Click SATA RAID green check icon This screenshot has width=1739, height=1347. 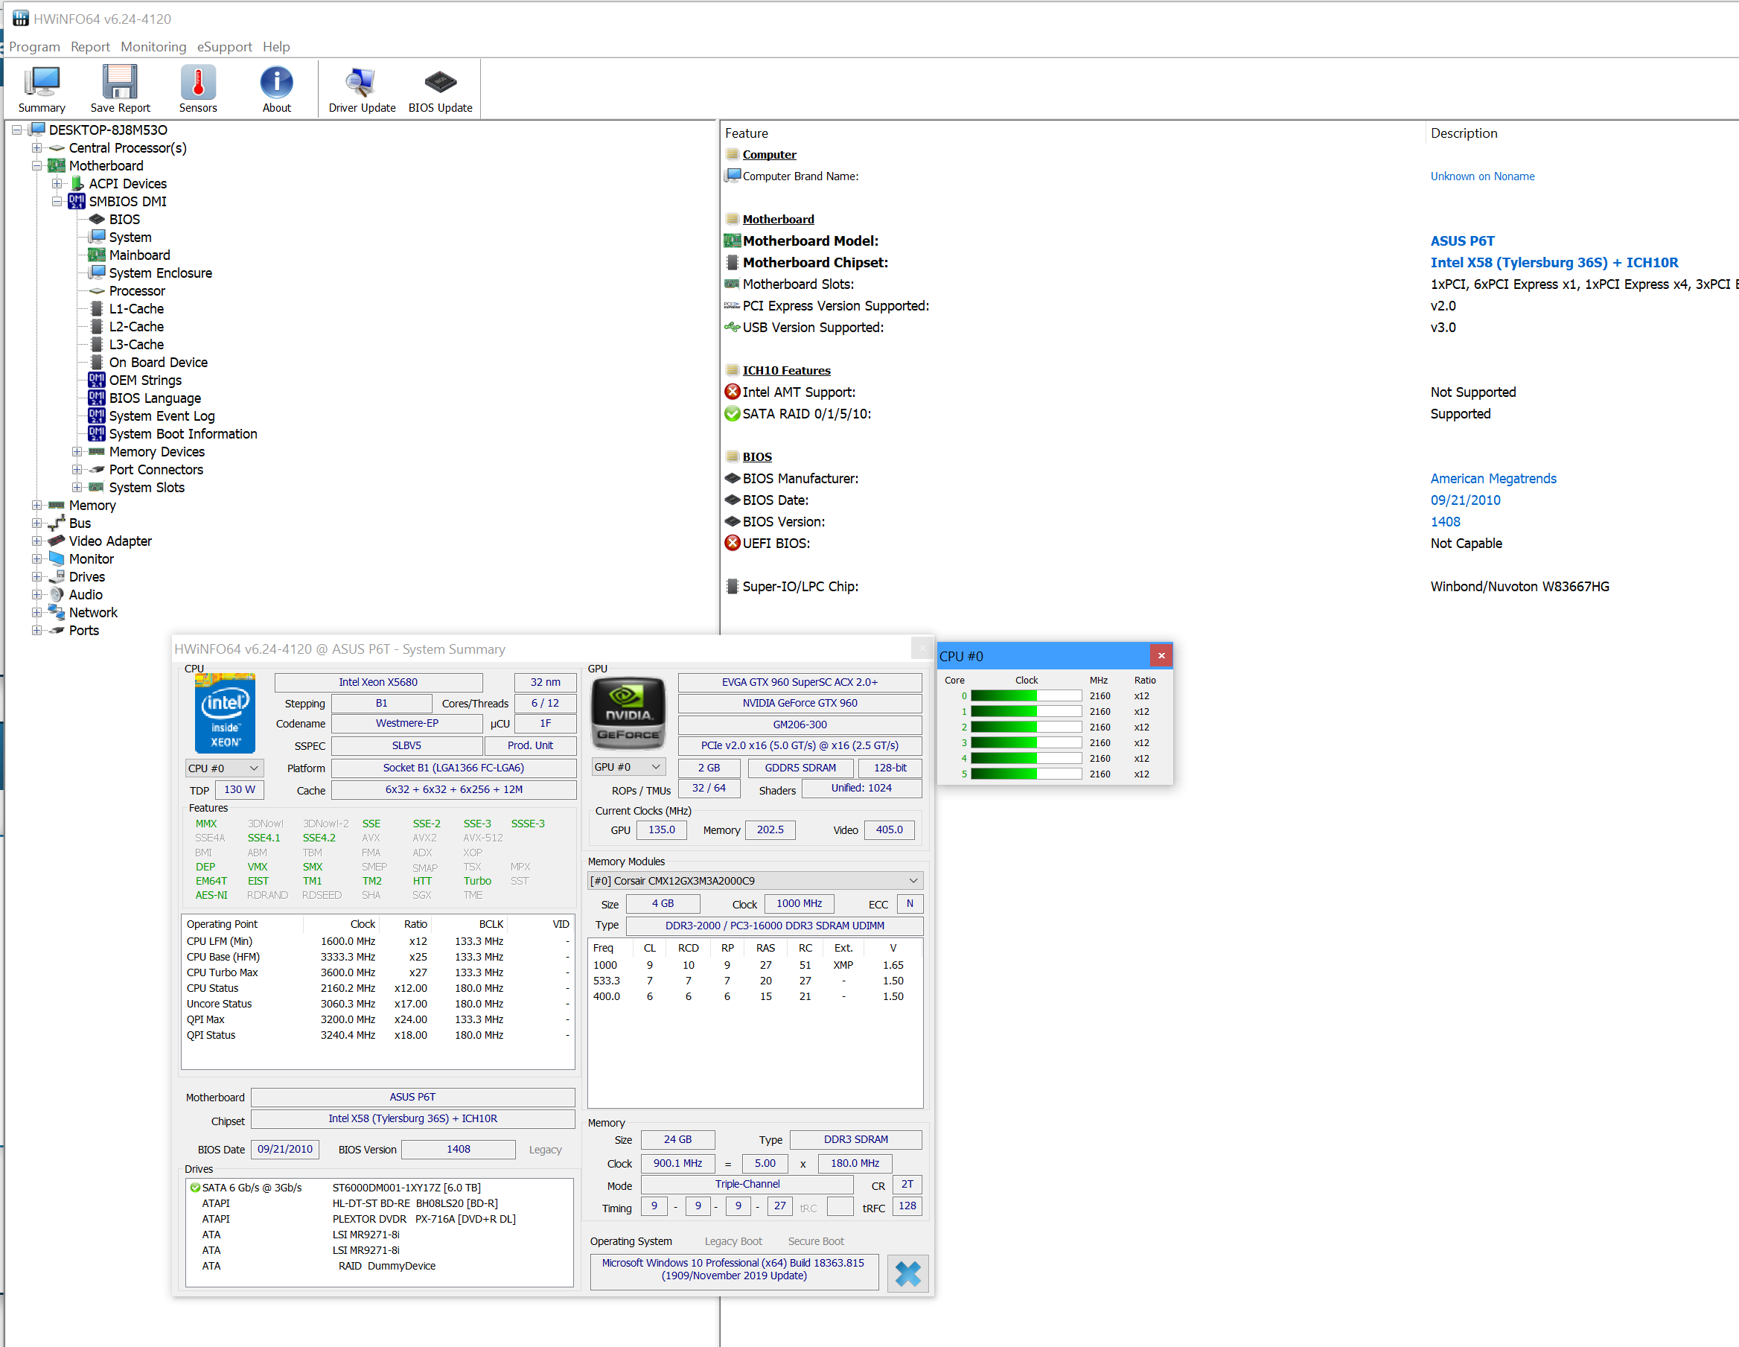click(x=733, y=413)
